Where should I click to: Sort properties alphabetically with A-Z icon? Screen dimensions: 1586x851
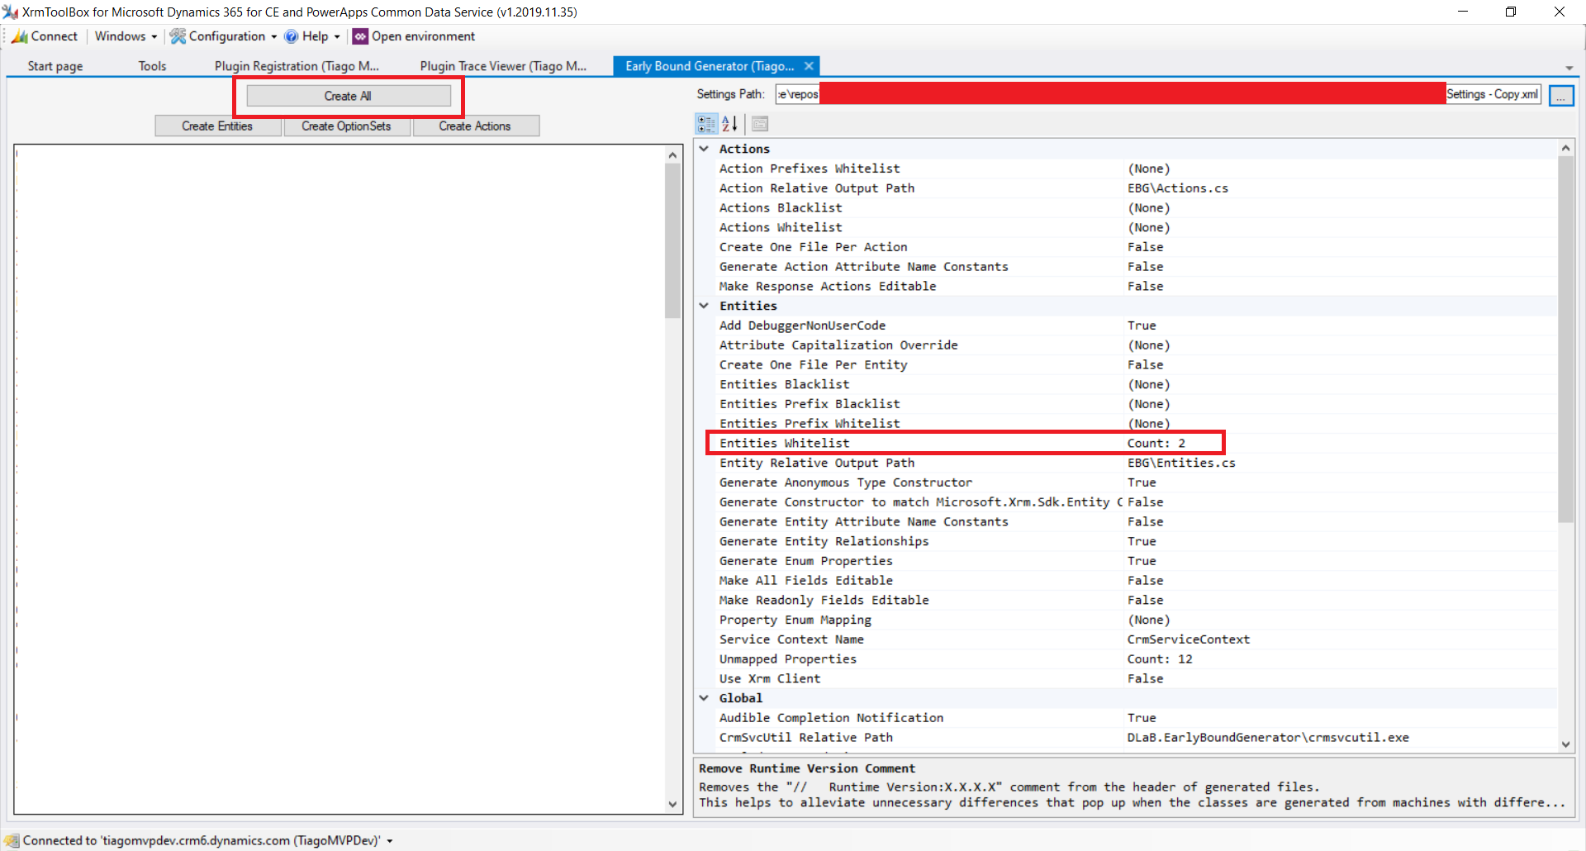[729, 124]
